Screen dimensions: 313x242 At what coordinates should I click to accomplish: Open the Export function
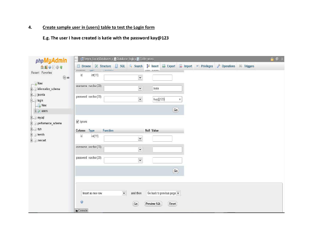pos(164,66)
